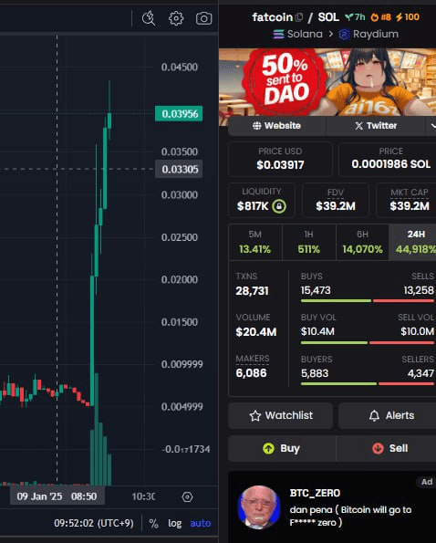Viewport: 436px width, 543px height.
Task: Click the red Sell arrow icon
Action: (378, 448)
